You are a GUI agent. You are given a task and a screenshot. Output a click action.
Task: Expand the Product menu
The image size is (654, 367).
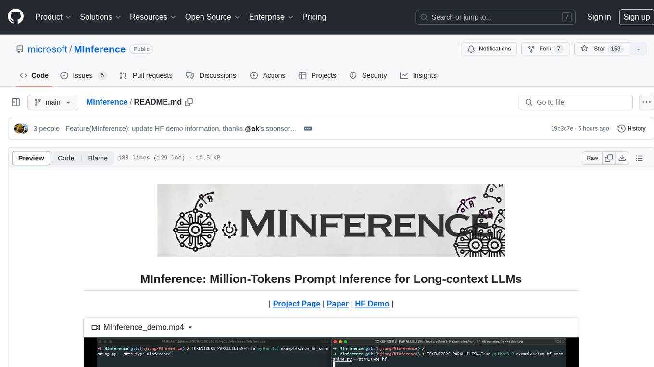[53, 17]
